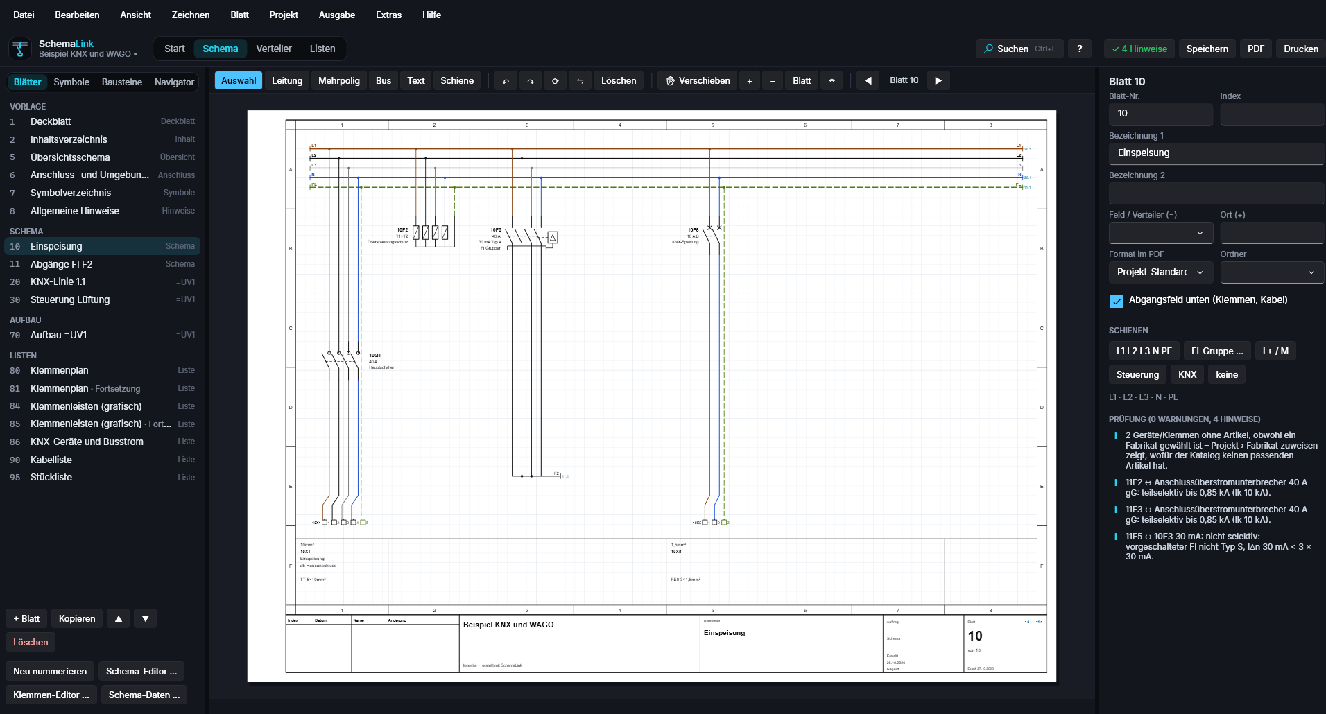Select the KNX rail option
The image size is (1326, 714).
tap(1187, 374)
